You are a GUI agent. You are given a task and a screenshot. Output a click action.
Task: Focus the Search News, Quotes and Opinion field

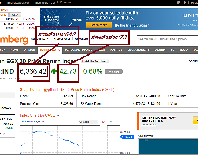(x=167, y=39)
